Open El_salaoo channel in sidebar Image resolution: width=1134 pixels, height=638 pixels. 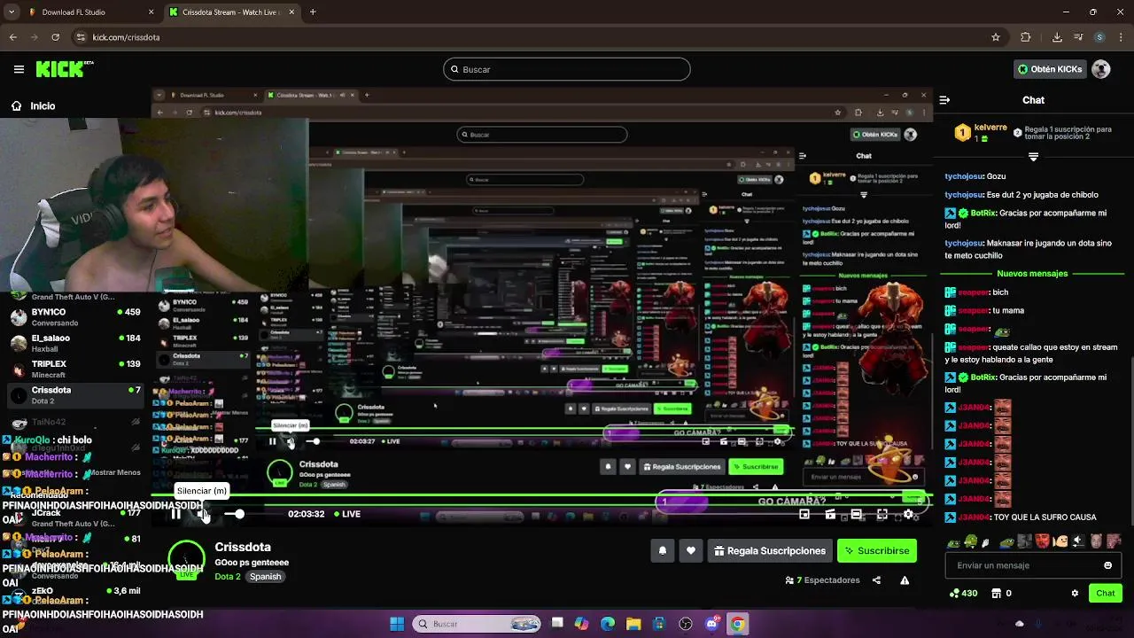coord(74,343)
